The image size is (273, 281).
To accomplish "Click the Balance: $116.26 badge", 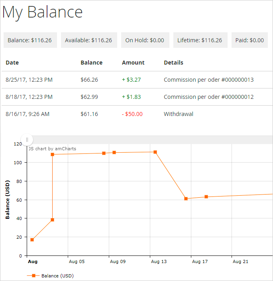I will click(30, 40).
